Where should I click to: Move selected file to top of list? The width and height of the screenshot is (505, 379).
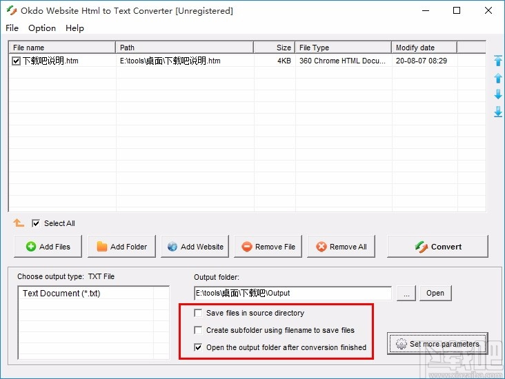pos(498,61)
